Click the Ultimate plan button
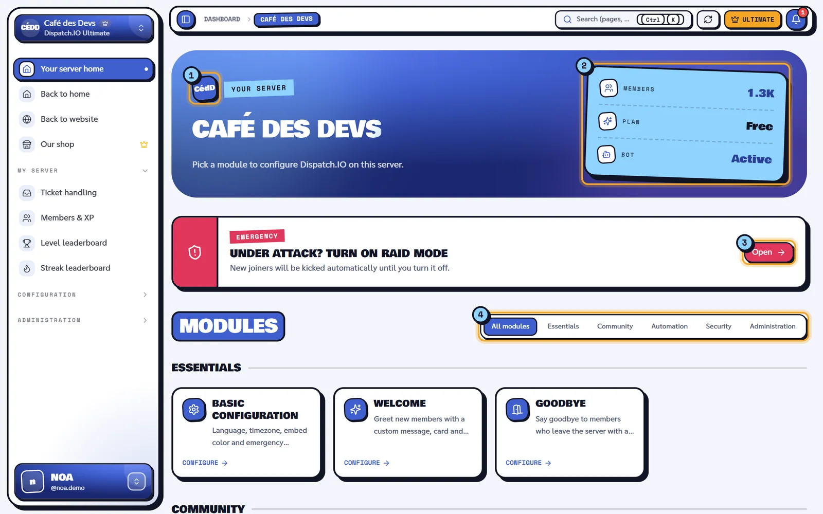Image resolution: width=823 pixels, height=514 pixels. point(753,20)
